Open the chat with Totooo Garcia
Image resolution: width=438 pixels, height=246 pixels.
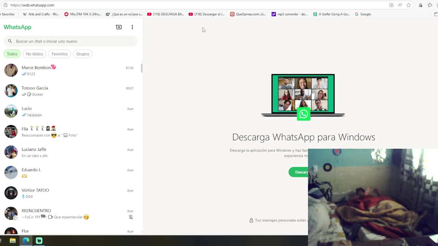pyautogui.click(x=70, y=91)
